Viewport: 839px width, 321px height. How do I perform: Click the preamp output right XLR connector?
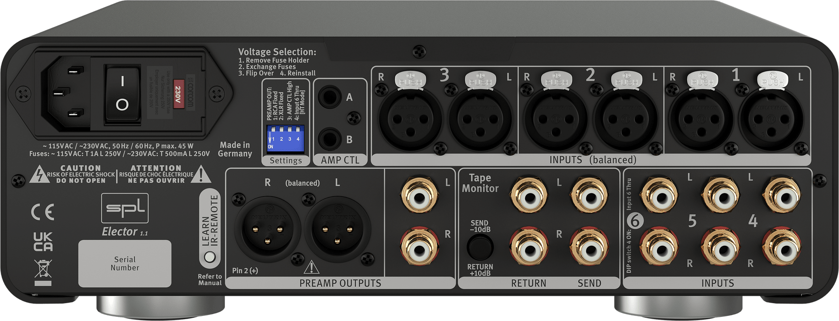(267, 230)
